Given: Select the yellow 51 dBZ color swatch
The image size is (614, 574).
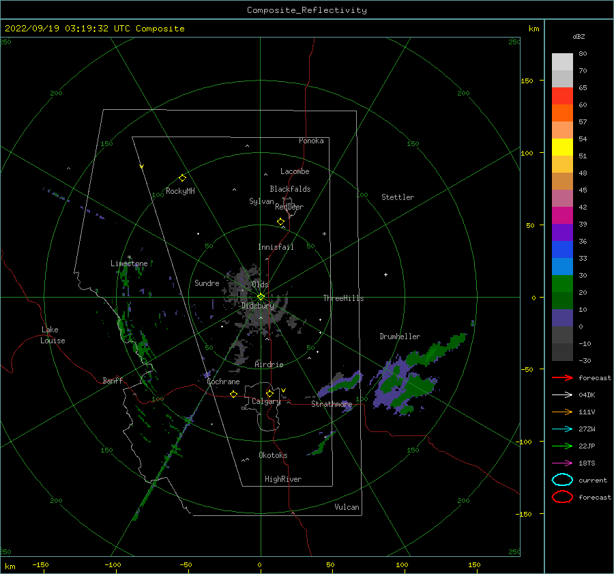Looking at the screenshot, I should (x=562, y=147).
